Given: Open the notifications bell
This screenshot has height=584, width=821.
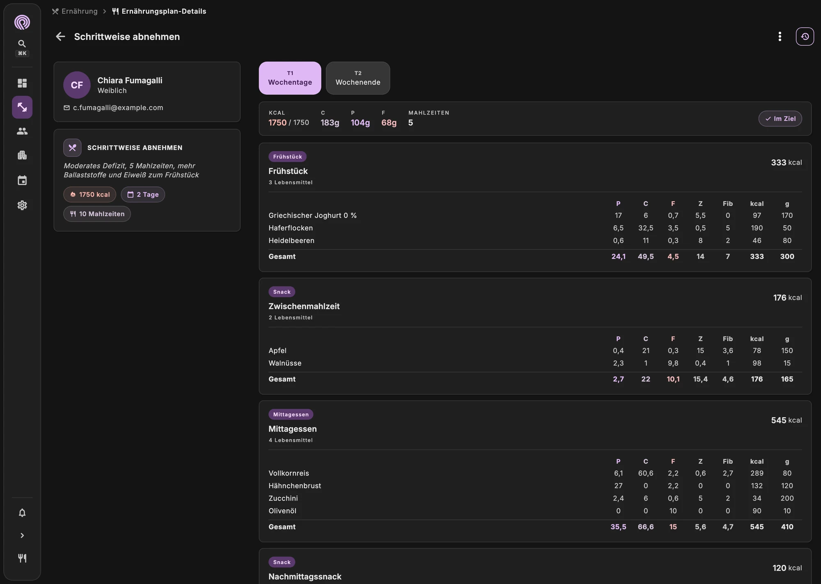Looking at the screenshot, I should click(22, 513).
